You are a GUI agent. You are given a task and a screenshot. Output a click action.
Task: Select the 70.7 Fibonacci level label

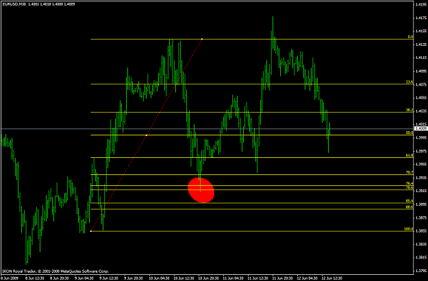pyautogui.click(x=410, y=172)
